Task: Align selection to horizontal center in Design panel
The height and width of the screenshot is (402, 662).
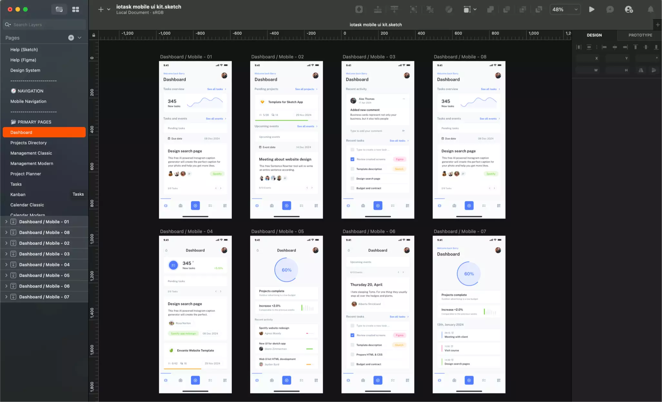Action: 615,47
